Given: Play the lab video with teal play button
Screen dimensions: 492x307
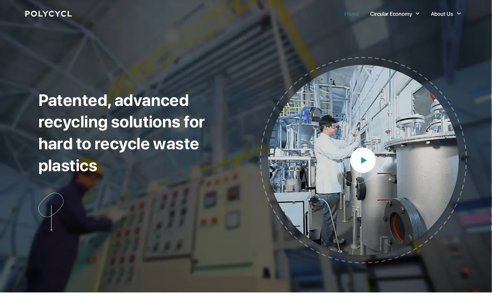Looking at the screenshot, I should [x=363, y=160].
